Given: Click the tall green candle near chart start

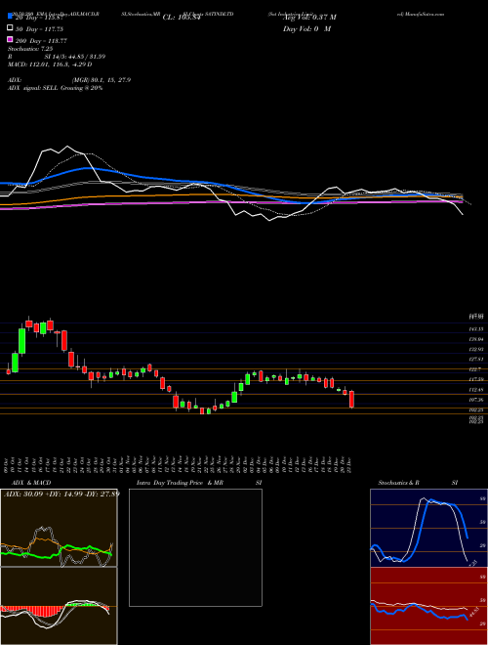Looking at the screenshot, I should 21,341.
